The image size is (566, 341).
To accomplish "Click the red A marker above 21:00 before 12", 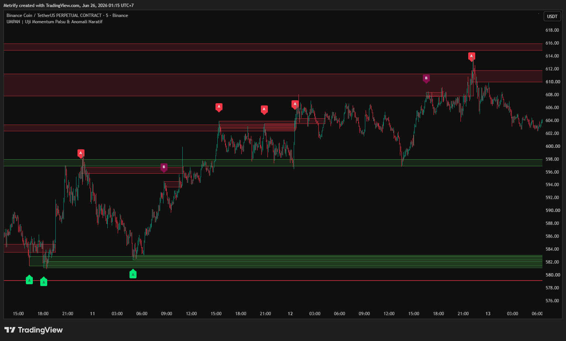I will tap(264, 109).
